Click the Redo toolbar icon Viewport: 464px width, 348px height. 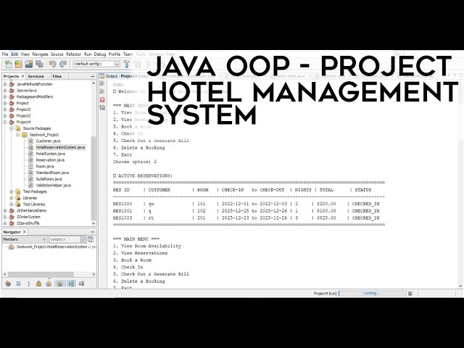click(63, 64)
